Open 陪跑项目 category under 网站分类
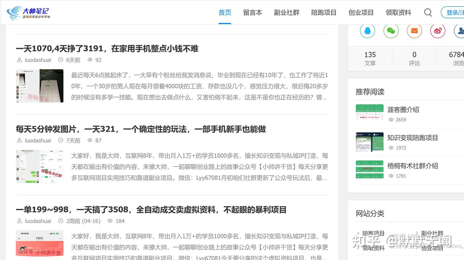 point(373,233)
